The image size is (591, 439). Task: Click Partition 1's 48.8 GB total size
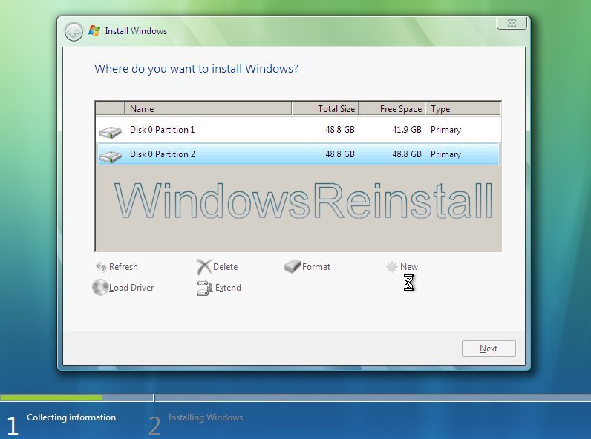[340, 130]
